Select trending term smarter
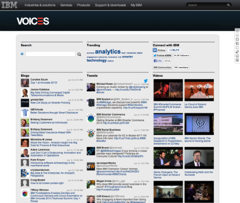The image size is (240, 203). tap(128, 57)
